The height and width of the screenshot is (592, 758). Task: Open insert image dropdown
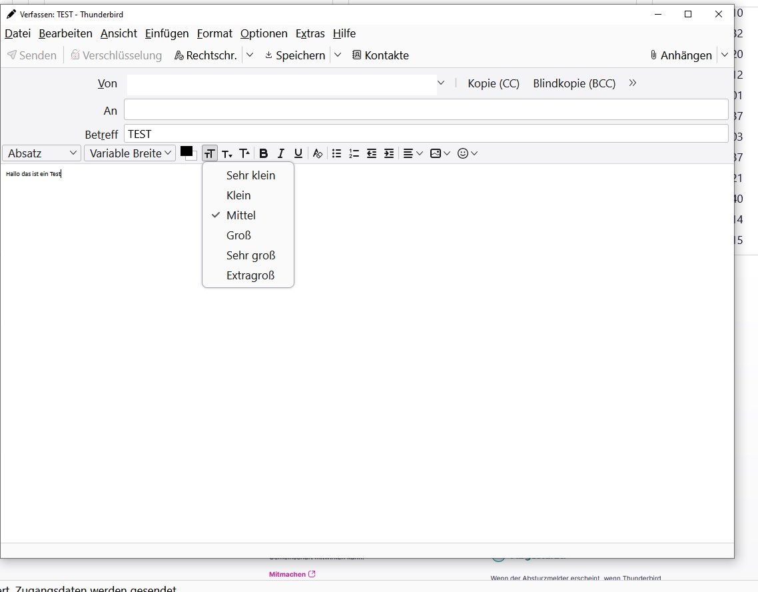pos(440,153)
